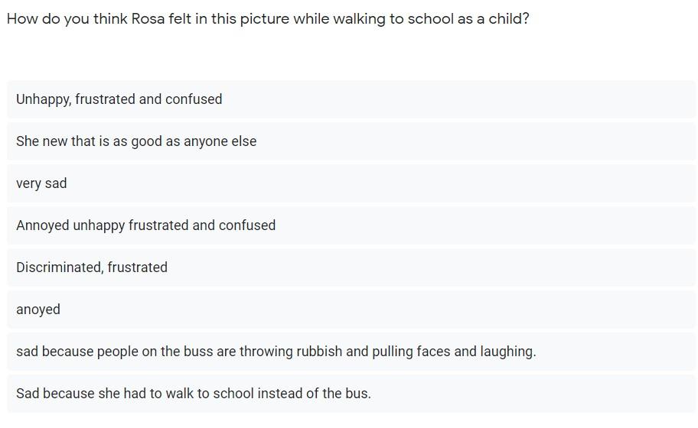Select the 'Unhappy, frustrated and confused' response
This screenshot has width=698, height=428.
coord(351,99)
